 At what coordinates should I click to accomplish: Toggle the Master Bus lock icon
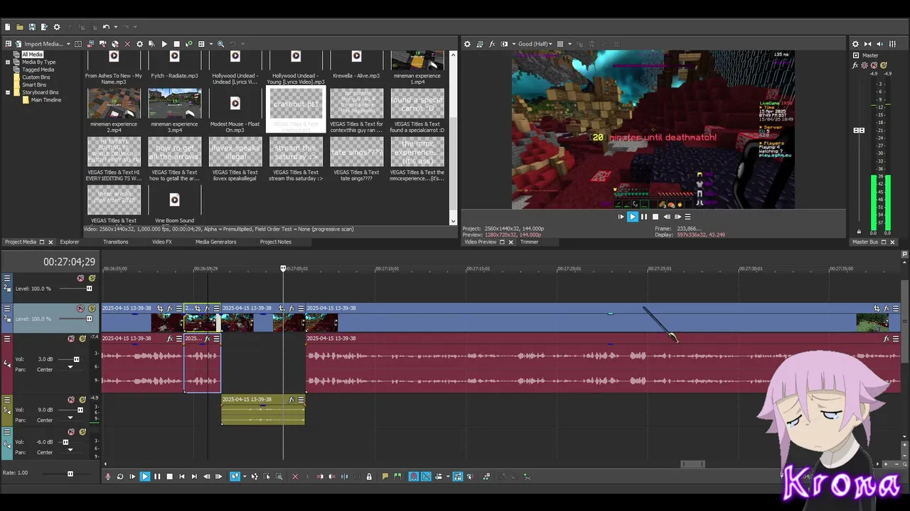point(859,231)
